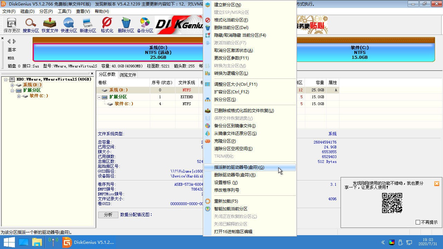Choose 清除分区空闲空间(E)
The height and width of the screenshot is (249, 443).
[250, 149]
